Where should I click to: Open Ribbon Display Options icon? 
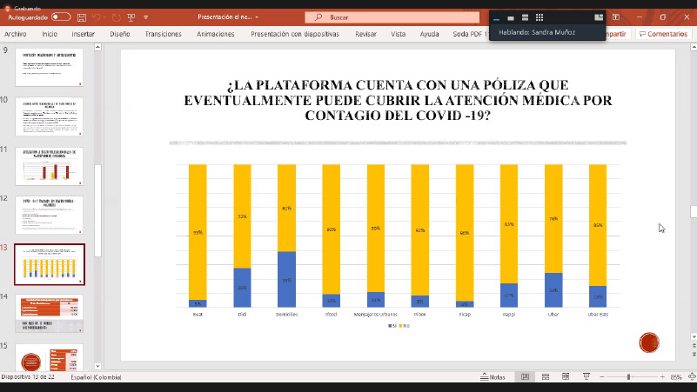(616, 17)
